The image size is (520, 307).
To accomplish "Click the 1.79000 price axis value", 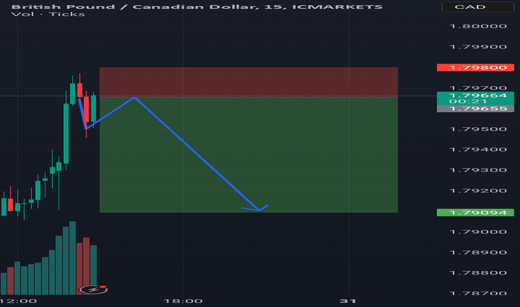I will [478, 232].
